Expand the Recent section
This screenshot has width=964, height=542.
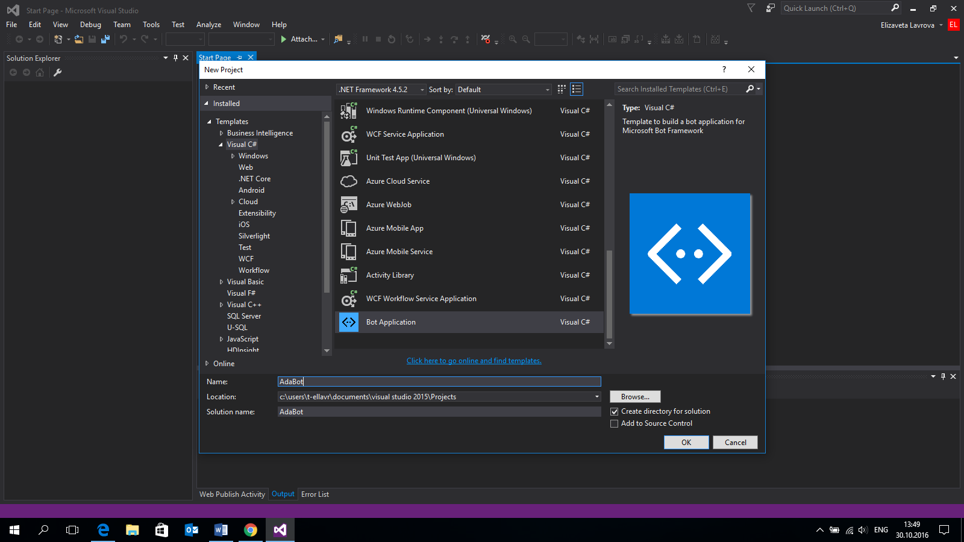207,87
